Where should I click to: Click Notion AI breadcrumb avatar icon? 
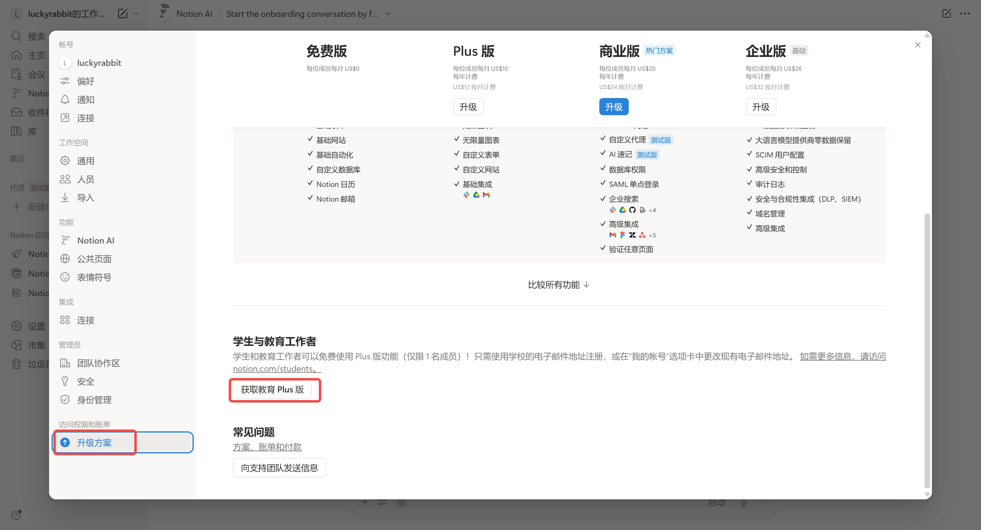[x=163, y=13]
